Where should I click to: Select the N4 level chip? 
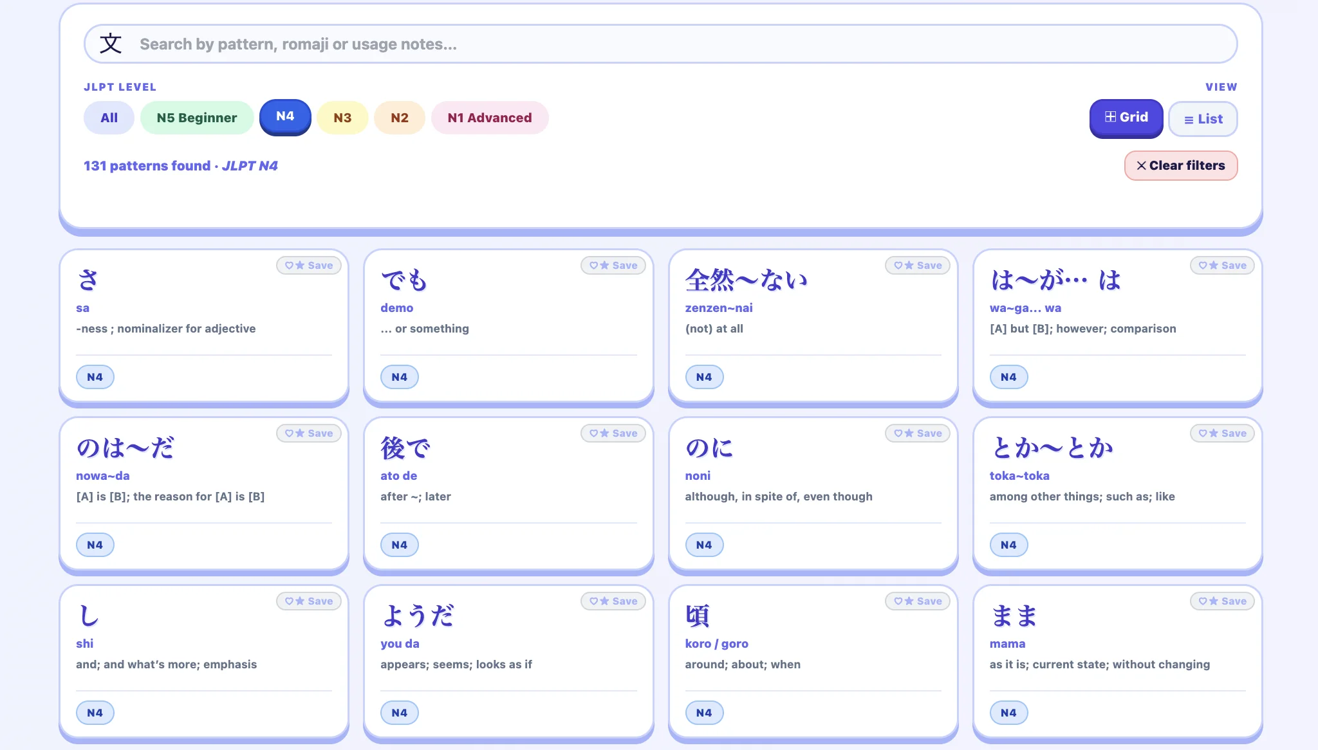285,116
